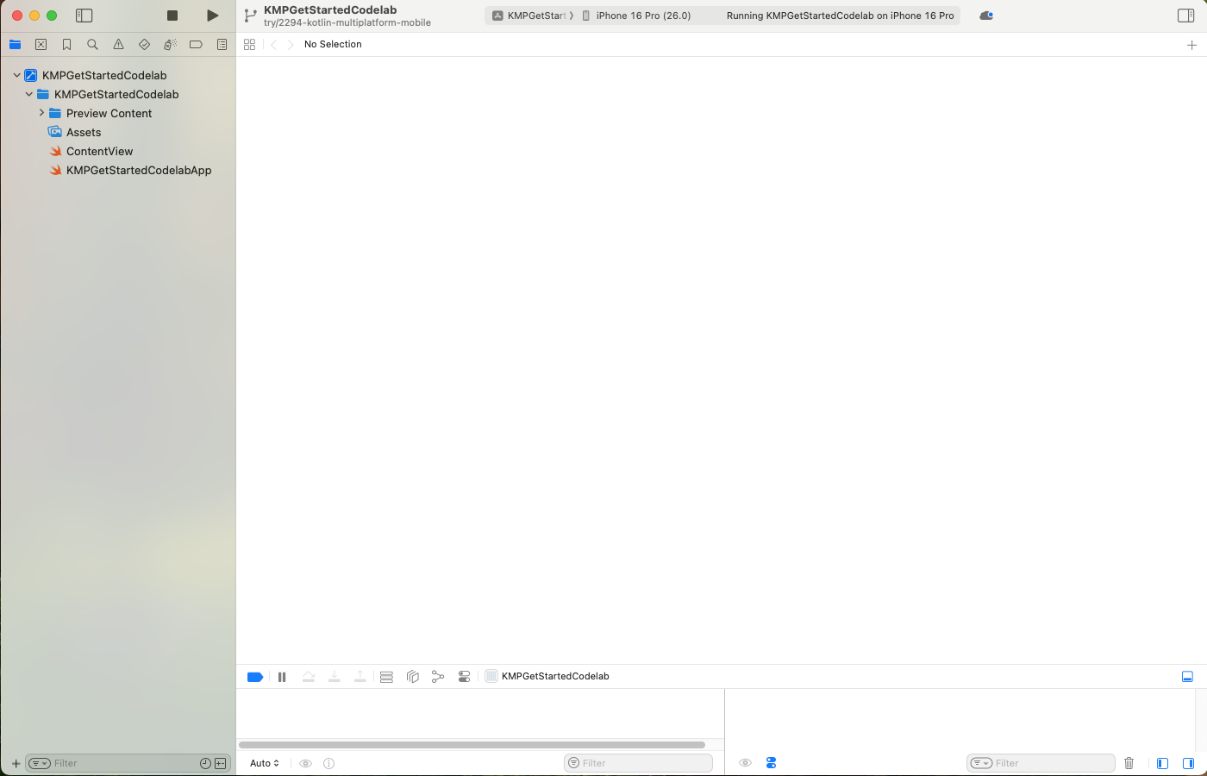Open the related items grid menu
Screen dimensions: 1207x776
tap(250, 45)
